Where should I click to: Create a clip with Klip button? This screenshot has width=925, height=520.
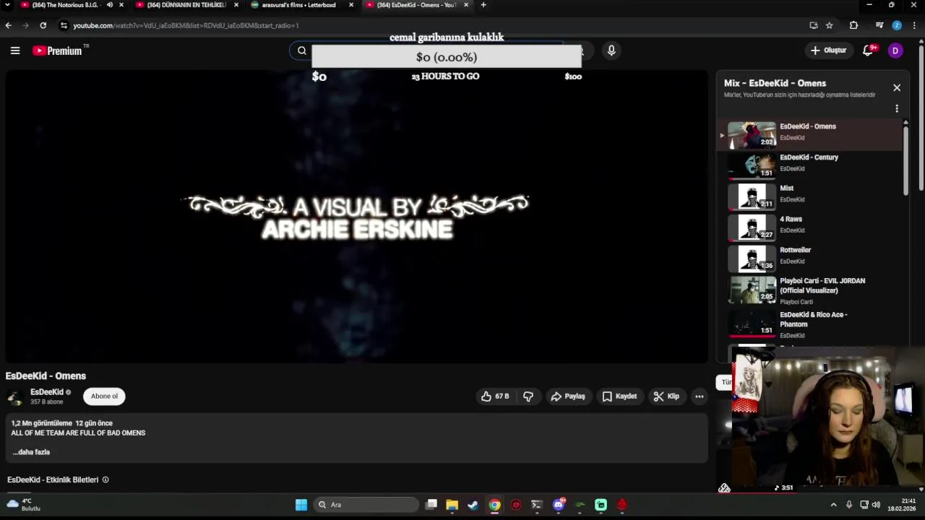666,396
